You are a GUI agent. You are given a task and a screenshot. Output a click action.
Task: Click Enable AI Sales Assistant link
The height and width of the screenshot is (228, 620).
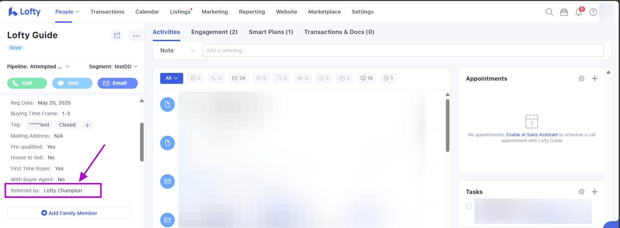[532, 135]
